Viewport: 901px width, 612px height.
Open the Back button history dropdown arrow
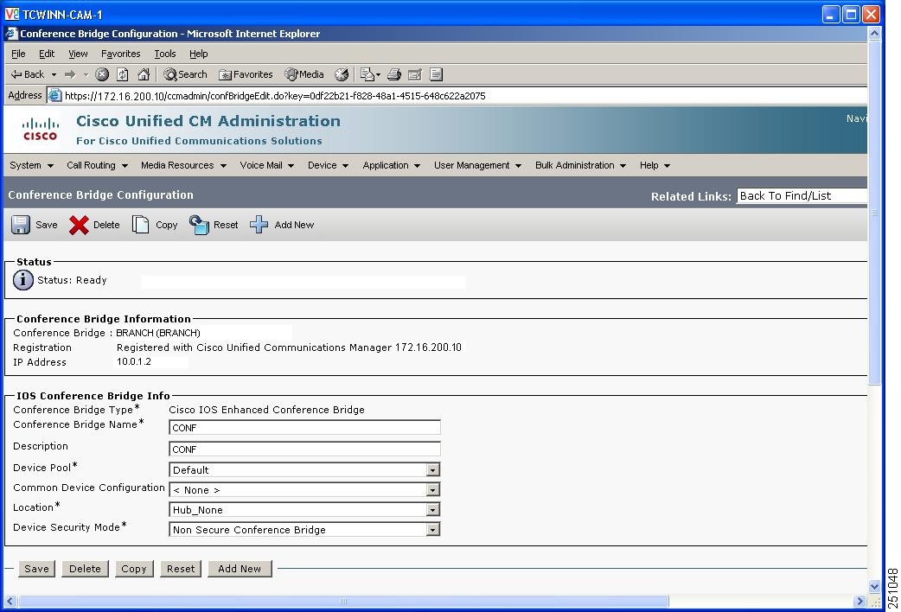coord(54,74)
